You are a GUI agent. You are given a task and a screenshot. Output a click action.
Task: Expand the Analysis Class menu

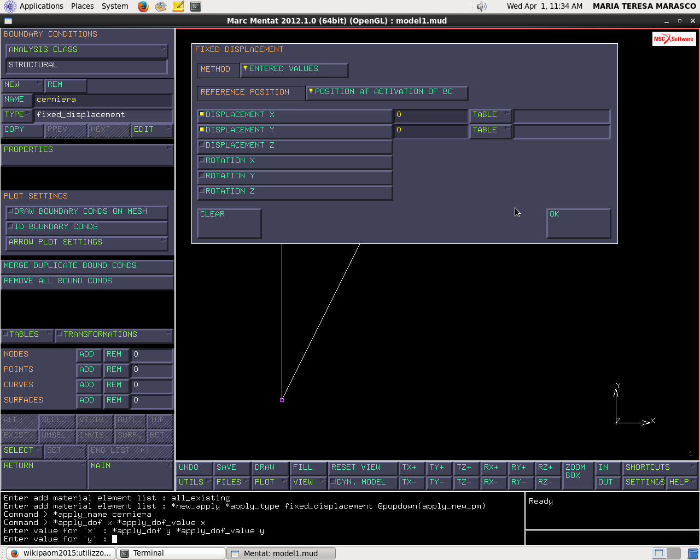pyautogui.click(x=86, y=50)
